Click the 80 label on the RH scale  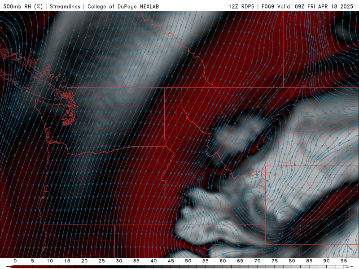(292, 261)
